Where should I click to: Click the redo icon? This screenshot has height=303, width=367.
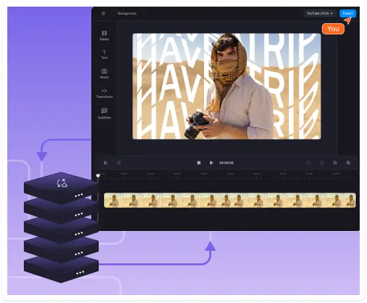point(322,163)
